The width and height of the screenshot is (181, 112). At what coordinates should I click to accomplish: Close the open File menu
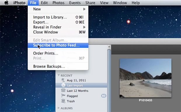(x=33, y=3)
